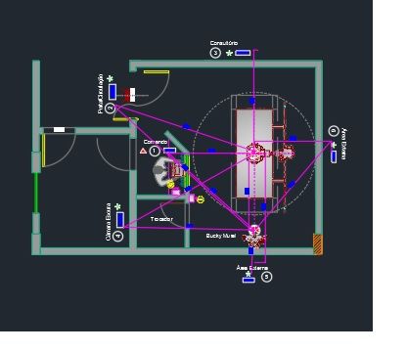The image size is (407, 352).
Task: Pick circled number 4 beside Câmara Escura
Action: click(x=118, y=236)
